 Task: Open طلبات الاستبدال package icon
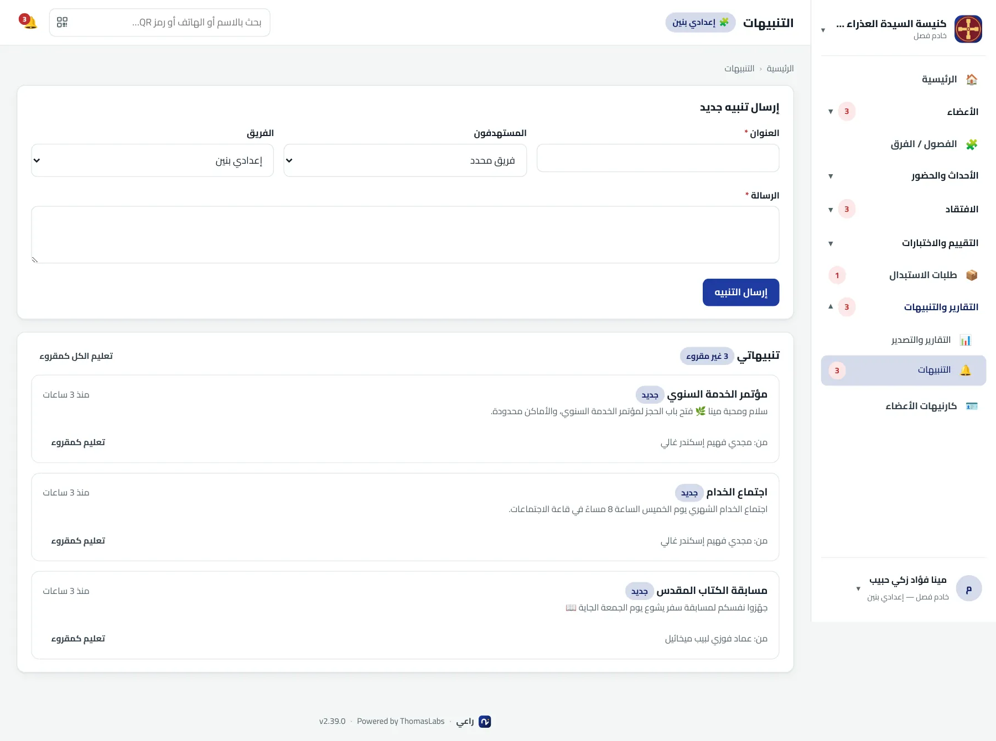coord(971,275)
